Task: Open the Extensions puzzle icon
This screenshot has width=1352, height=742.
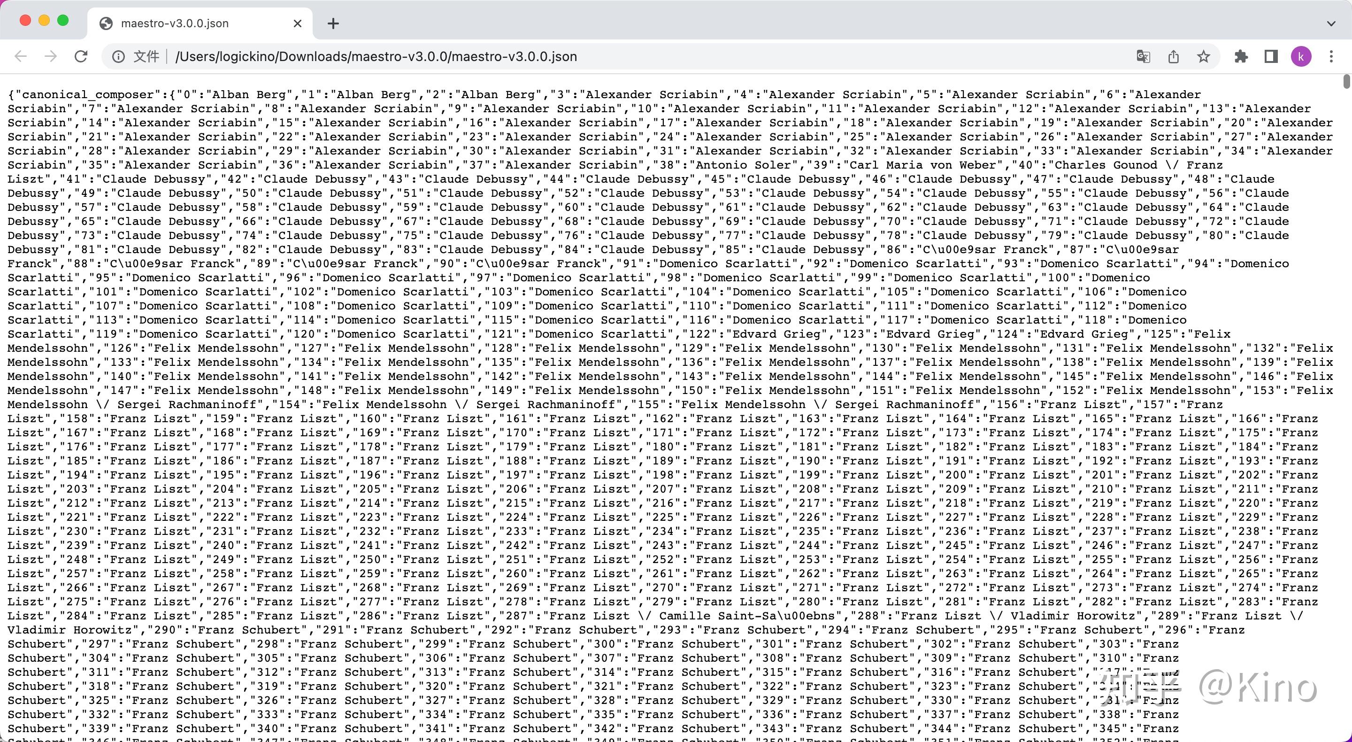Action: [x=1241, y=56]
